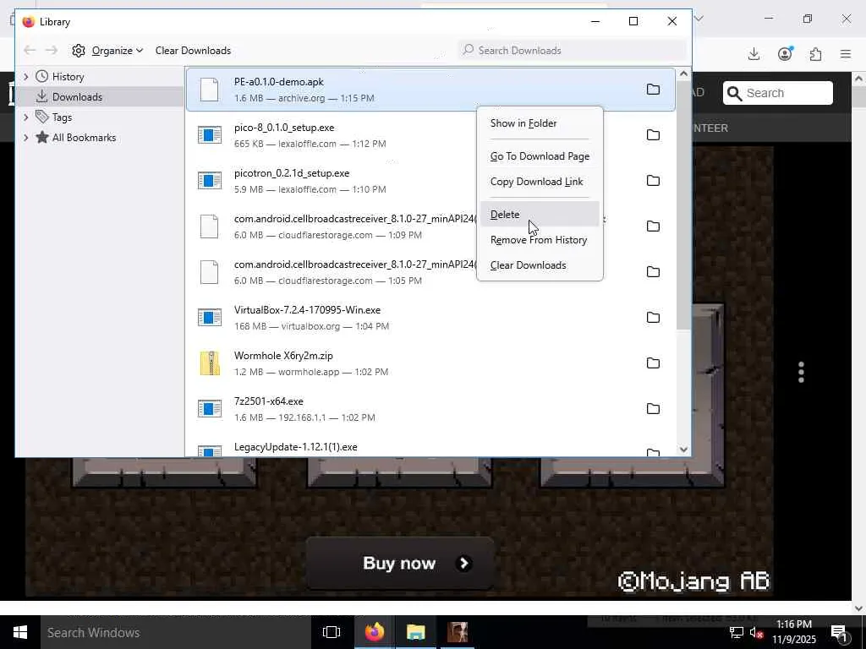The height and width of the screenshot is (649, 866).
Task: Show folder for the 1:05 PM cellbroadcastreceiver download
Action: 653,272
